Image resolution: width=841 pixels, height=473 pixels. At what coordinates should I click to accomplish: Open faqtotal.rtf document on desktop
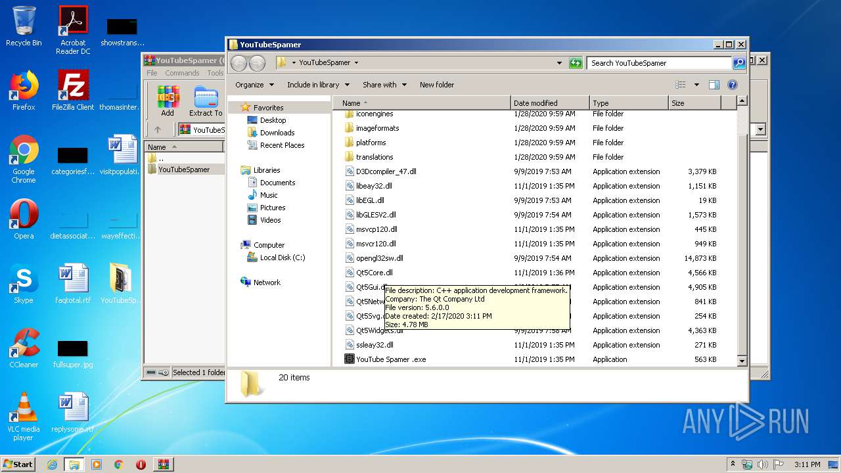point(73,284)
